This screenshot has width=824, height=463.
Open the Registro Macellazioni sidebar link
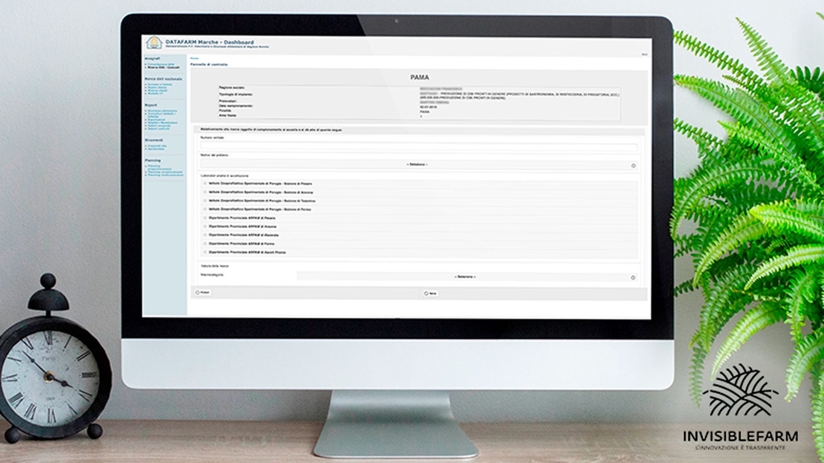[162, 123]
